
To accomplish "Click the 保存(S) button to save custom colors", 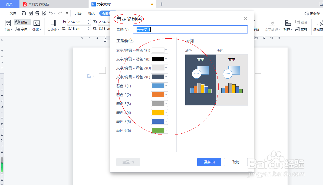I will coord(209,162).
